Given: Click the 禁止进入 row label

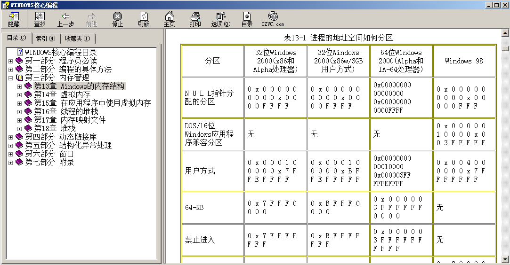Looking at the screenshot, I should 200,240.
